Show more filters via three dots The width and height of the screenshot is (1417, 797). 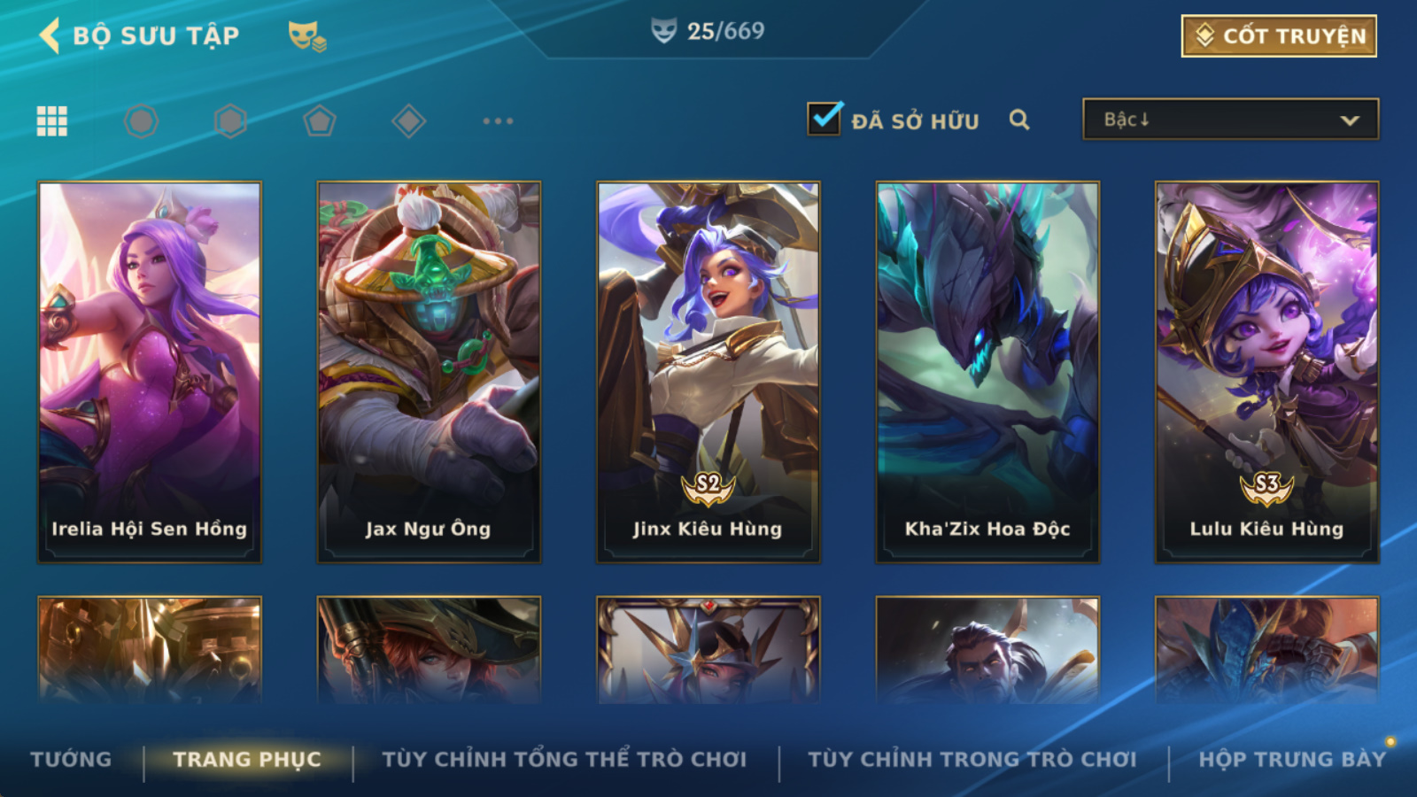[x=498, y=120]
